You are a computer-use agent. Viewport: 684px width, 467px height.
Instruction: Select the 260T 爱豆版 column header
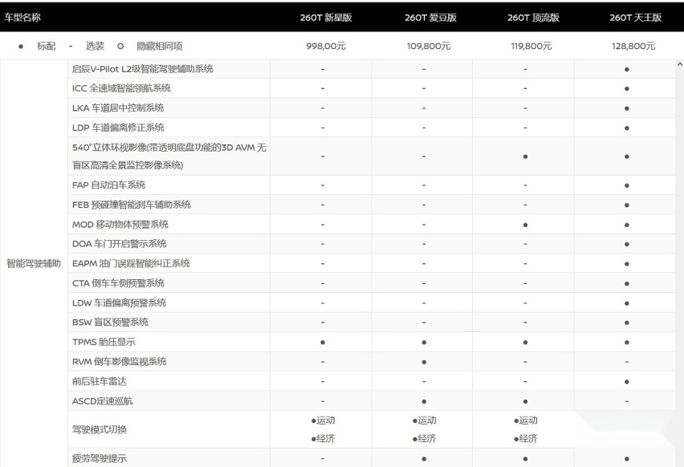click(430, 18)
